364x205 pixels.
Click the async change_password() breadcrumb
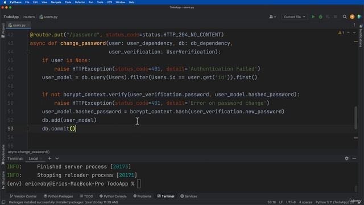point(29,152)
